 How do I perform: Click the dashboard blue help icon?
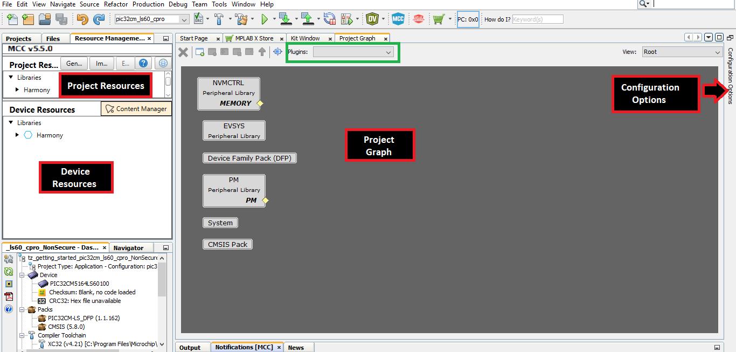[9, 309]
